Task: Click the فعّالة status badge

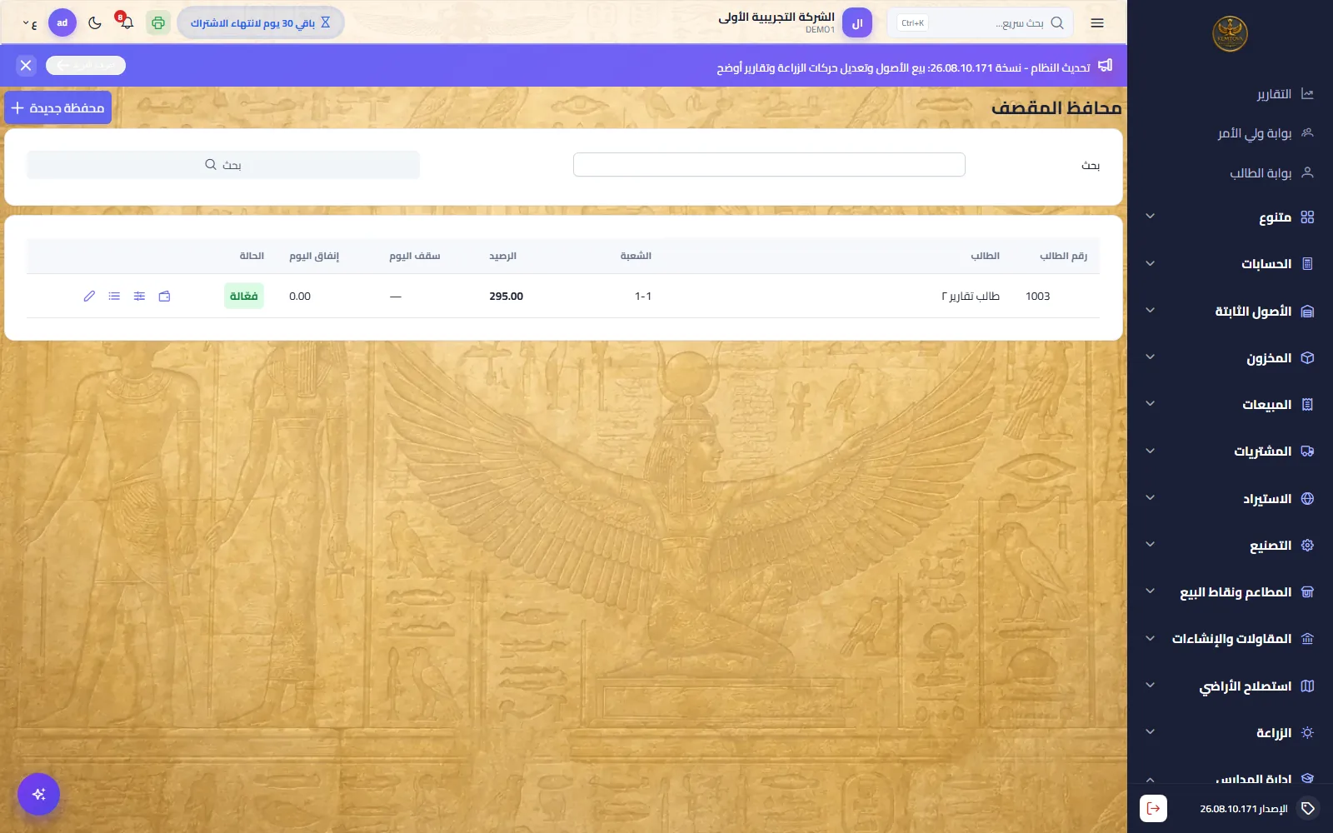Action: click(x=244, y=296)
